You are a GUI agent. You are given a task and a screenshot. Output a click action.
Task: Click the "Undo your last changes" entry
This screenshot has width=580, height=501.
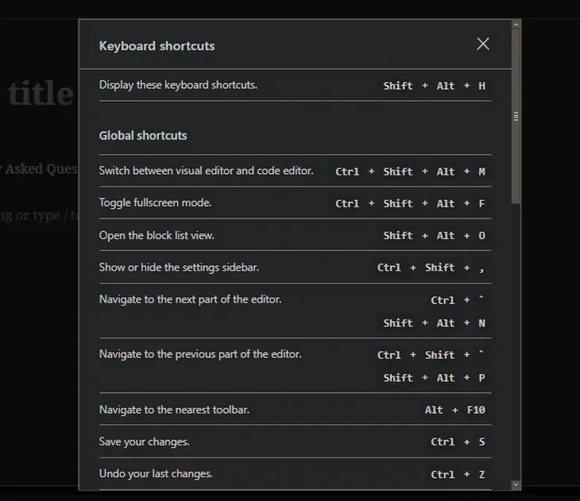(x=156, y=474)
